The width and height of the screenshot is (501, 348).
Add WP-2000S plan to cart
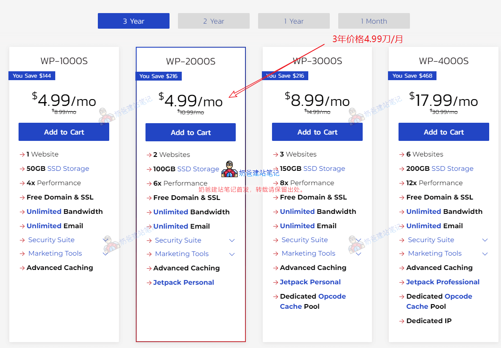coord(191,132)
